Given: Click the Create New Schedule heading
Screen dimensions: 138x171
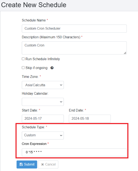Looking at the screenshot, I should pos(34,5).
